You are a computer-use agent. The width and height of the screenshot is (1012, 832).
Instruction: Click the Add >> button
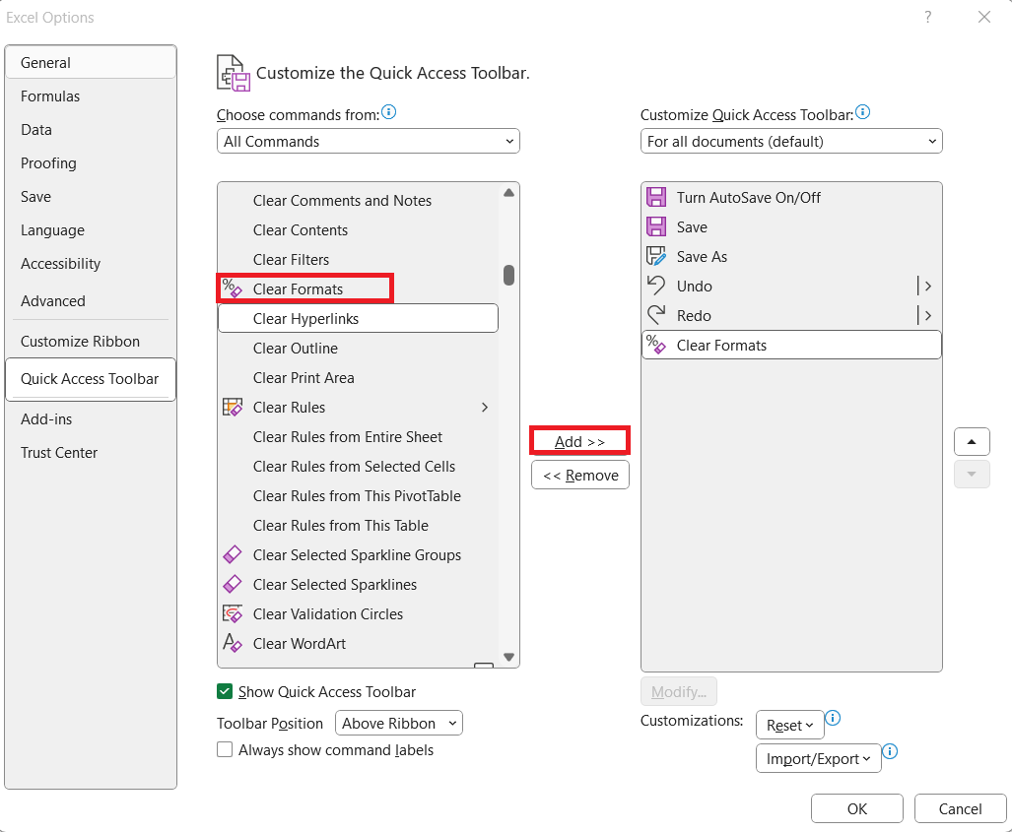[x=579, y=442]
